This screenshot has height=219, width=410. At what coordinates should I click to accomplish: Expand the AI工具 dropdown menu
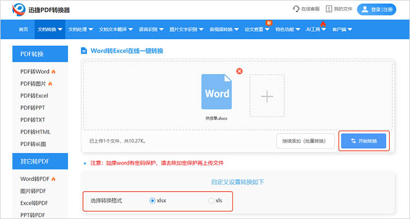316,29
